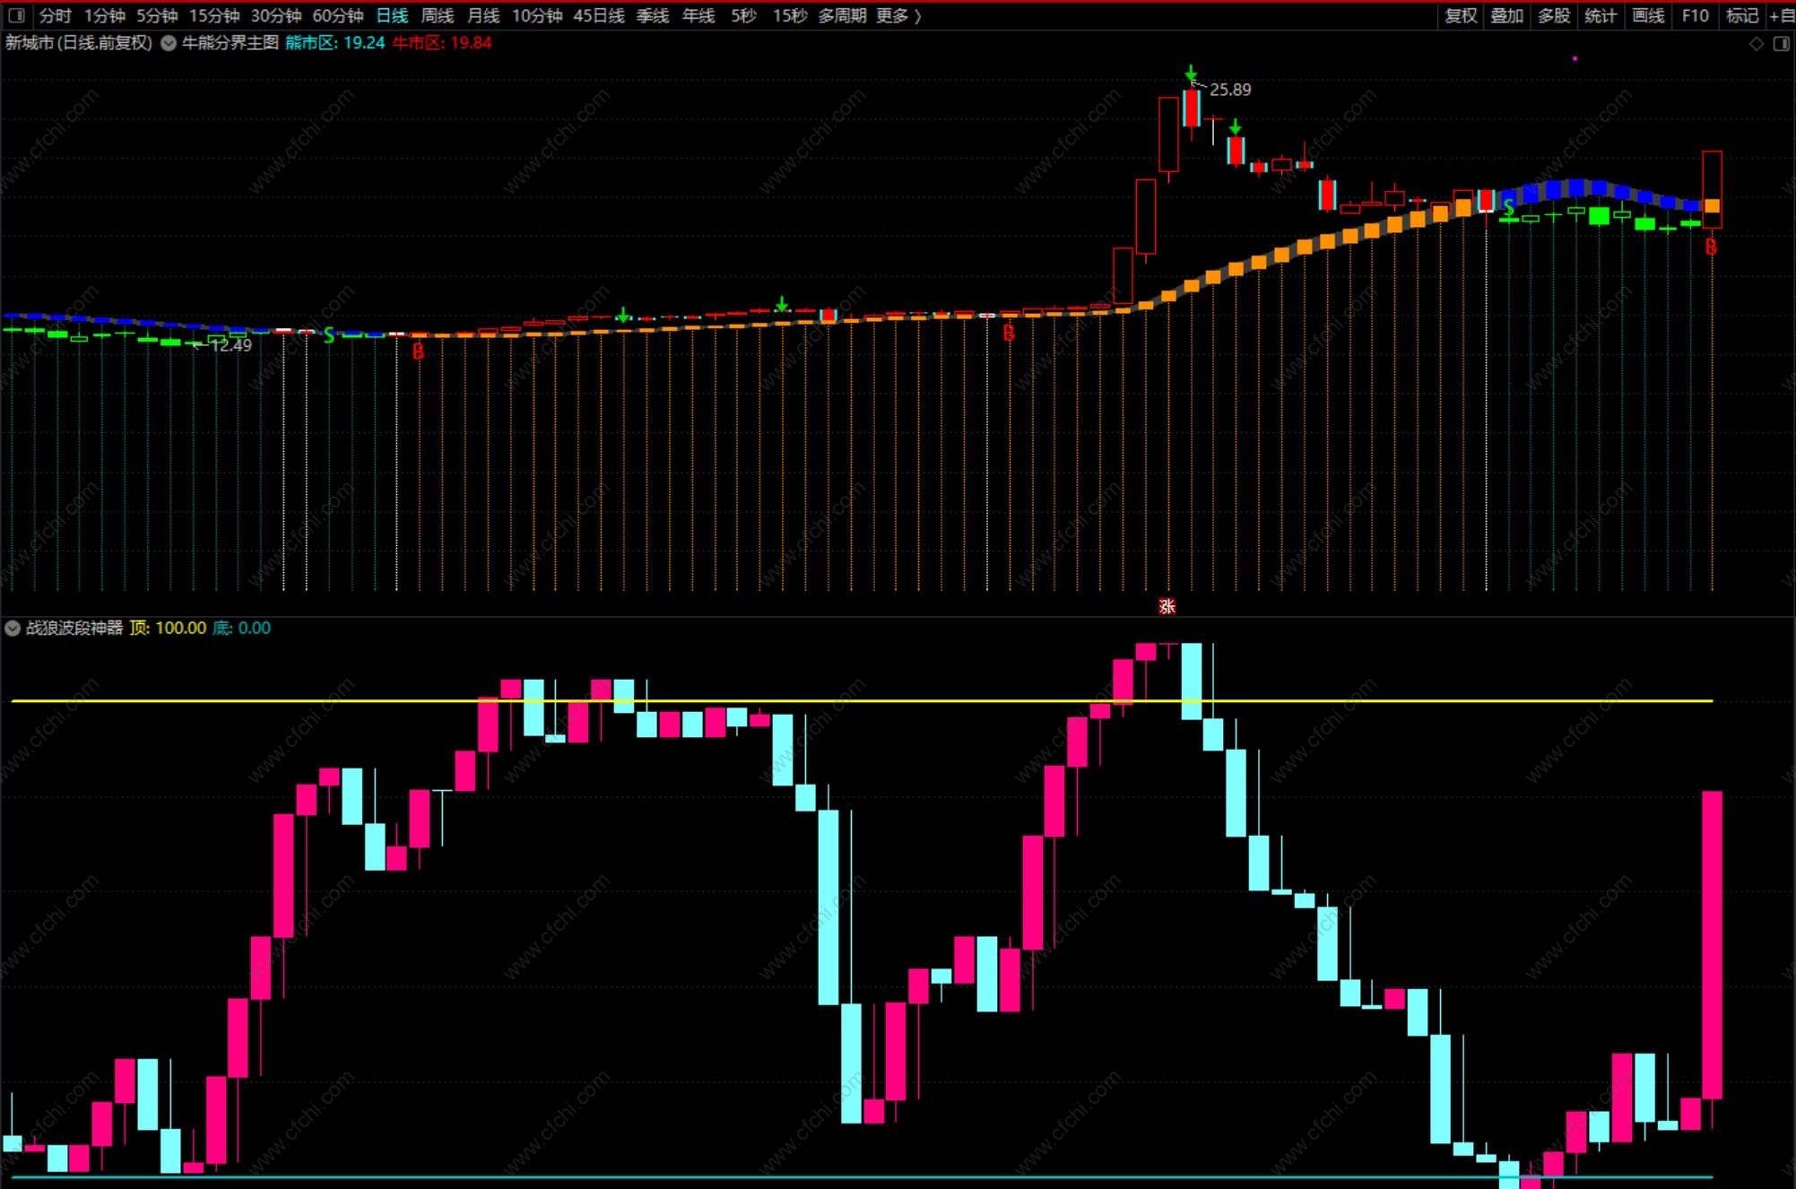1796x1189 pixels.
Task: Add to watchlist with +自 button
Action: [1781, 15]
